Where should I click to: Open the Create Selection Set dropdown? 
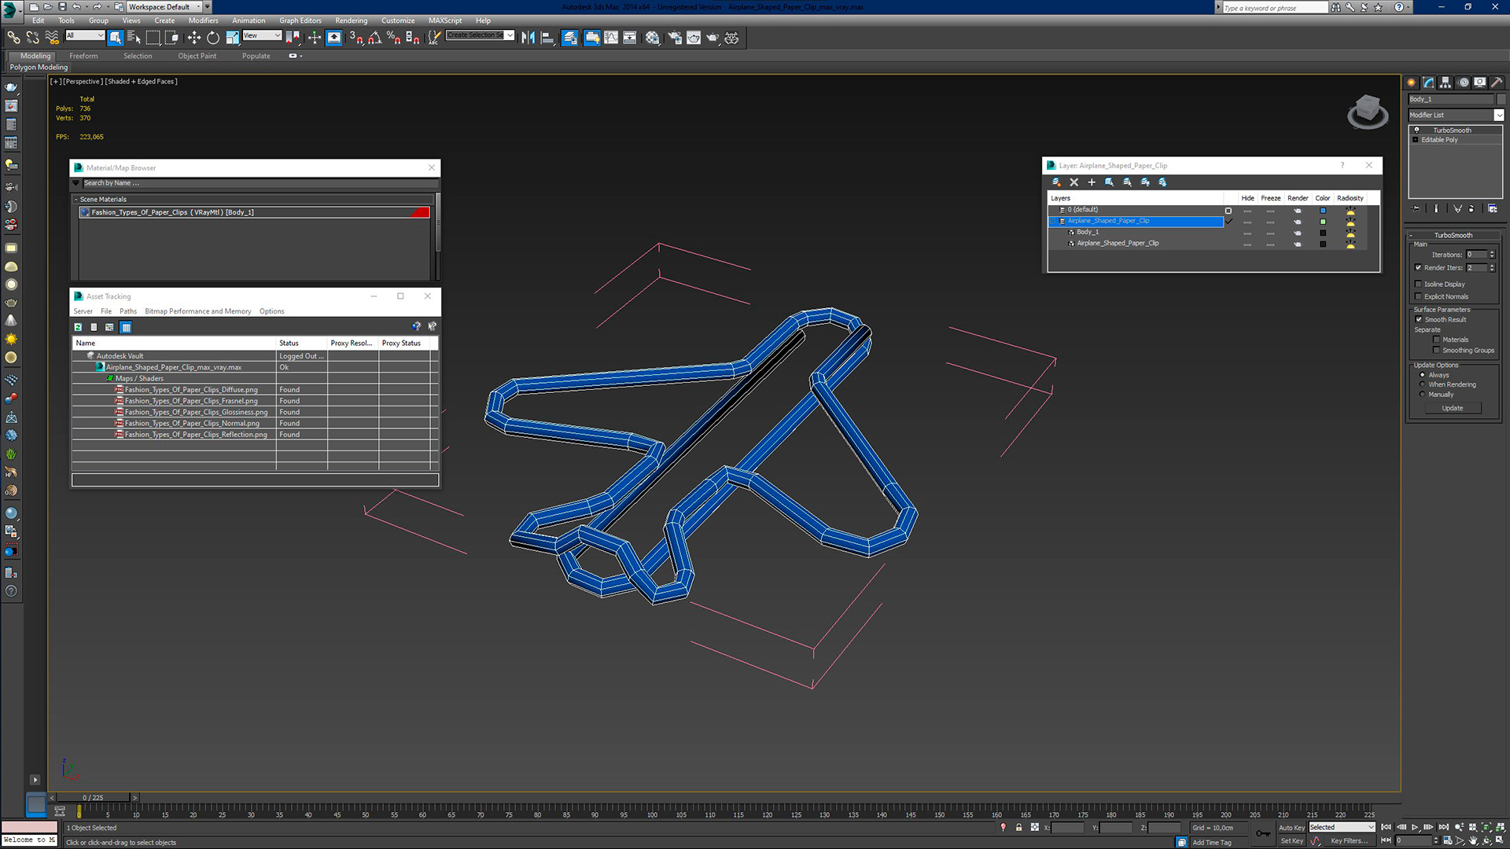pos(510,35)
